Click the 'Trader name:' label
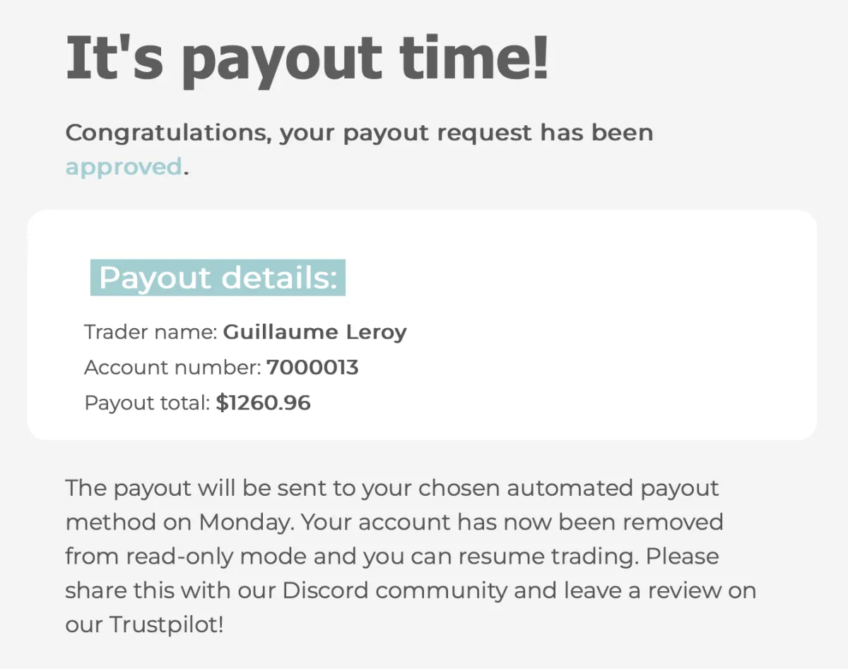The width and height of the screenshot is (848, 669). pos(151,332)
